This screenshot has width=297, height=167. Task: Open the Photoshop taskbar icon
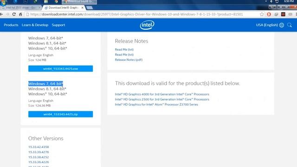tap(26, 2)
